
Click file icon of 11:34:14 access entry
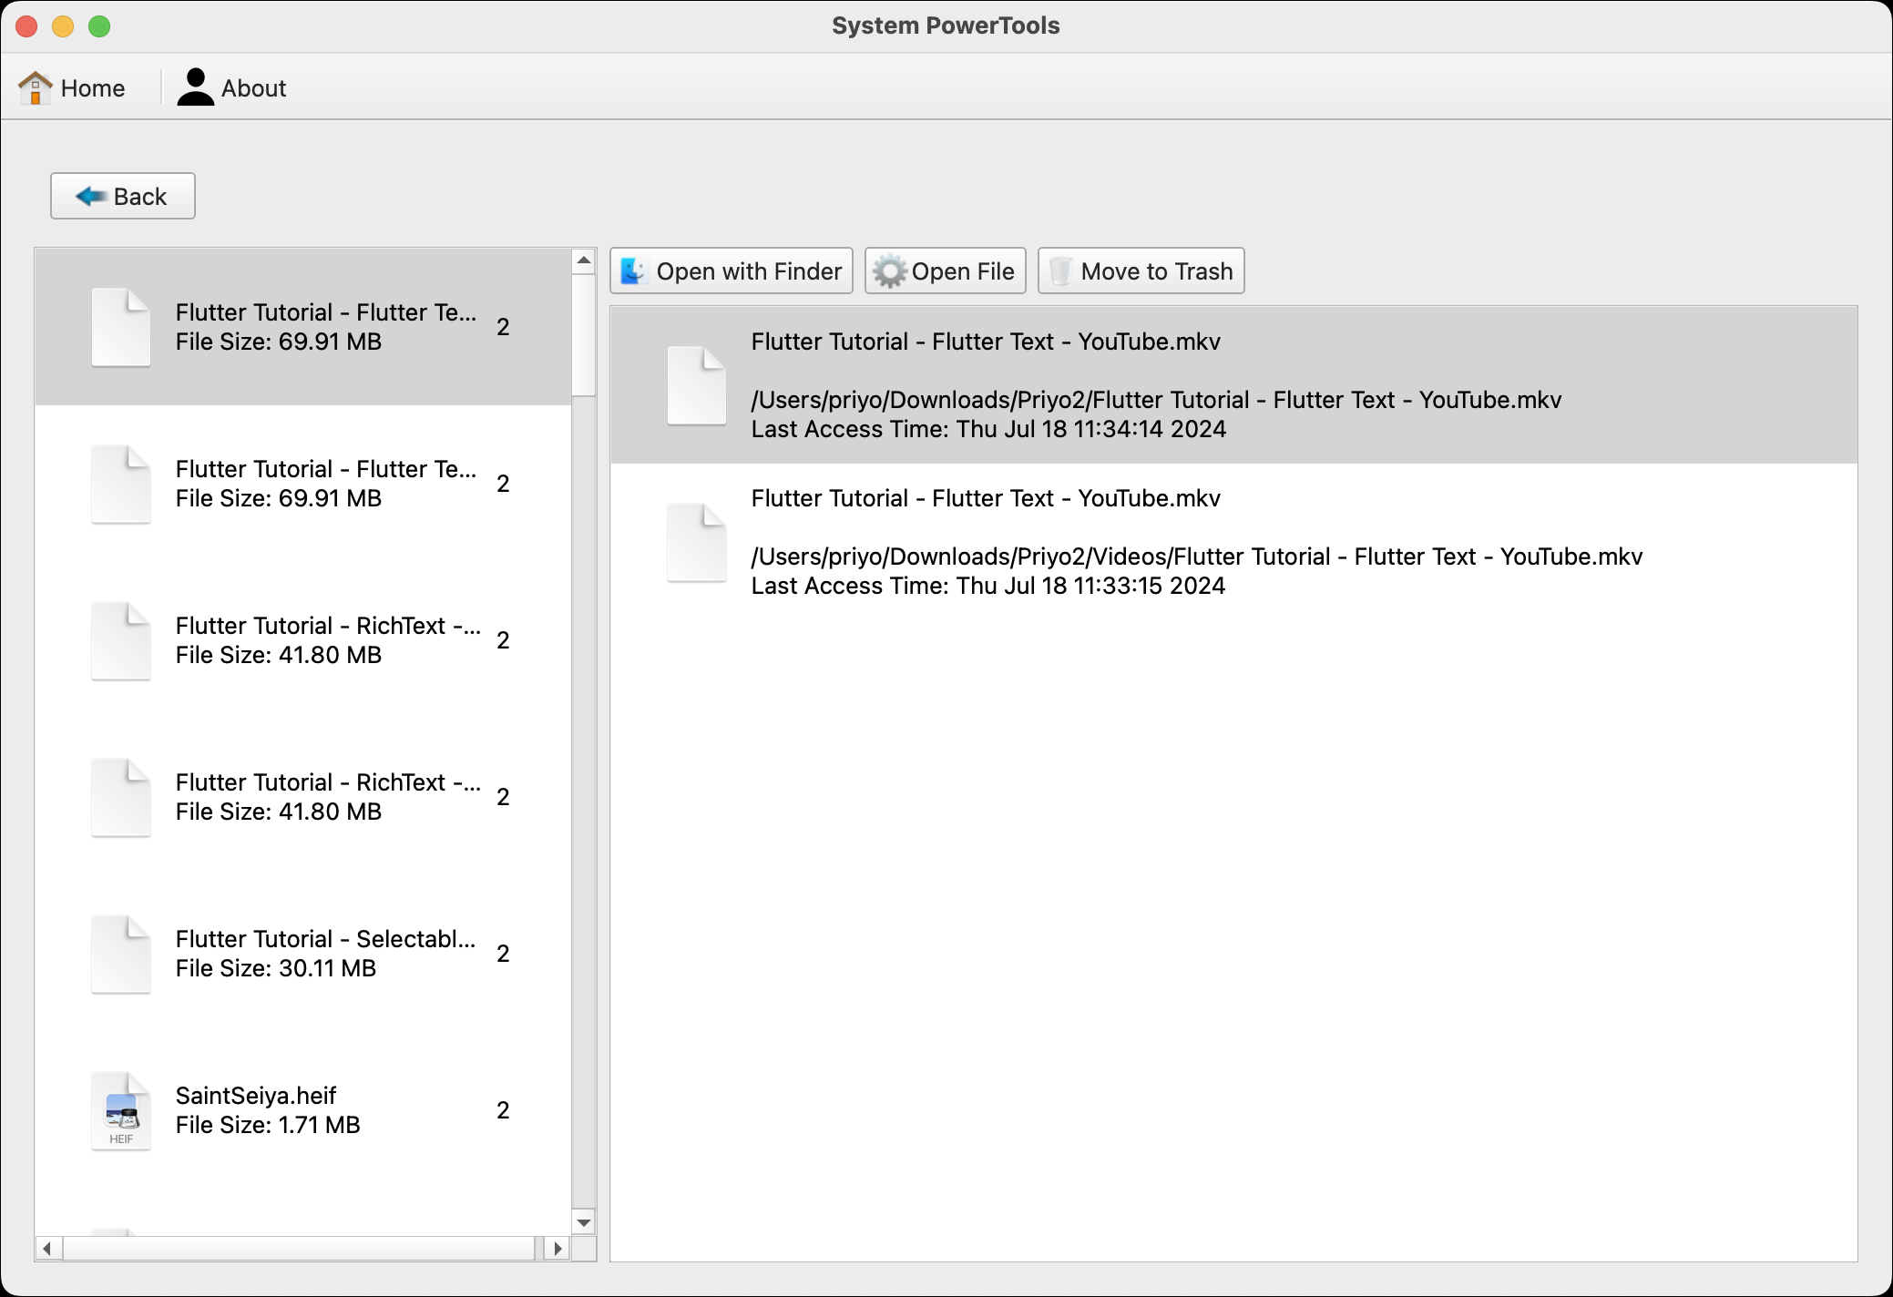(697, 386)
